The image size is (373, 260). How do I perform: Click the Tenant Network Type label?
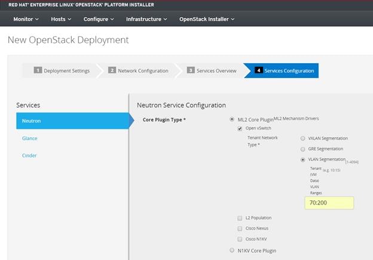[x=262, y=141]
